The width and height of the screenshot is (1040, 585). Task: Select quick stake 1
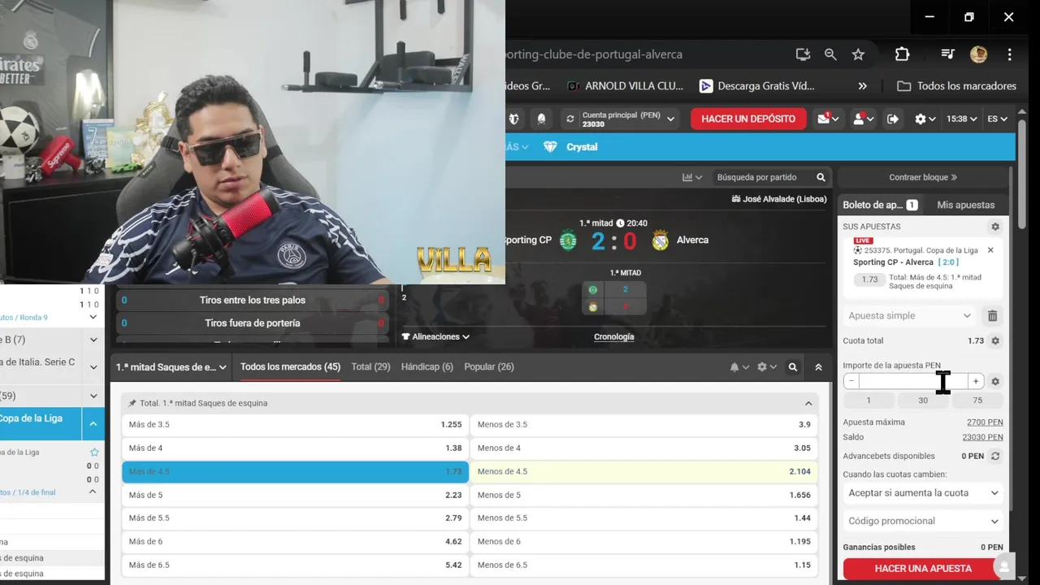[869, 401]
